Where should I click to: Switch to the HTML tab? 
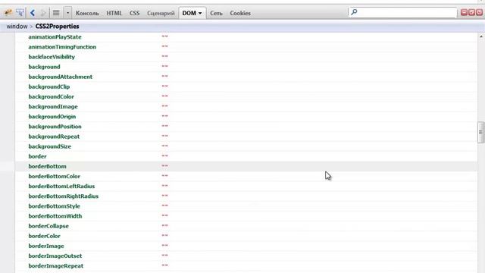[114, 13]
